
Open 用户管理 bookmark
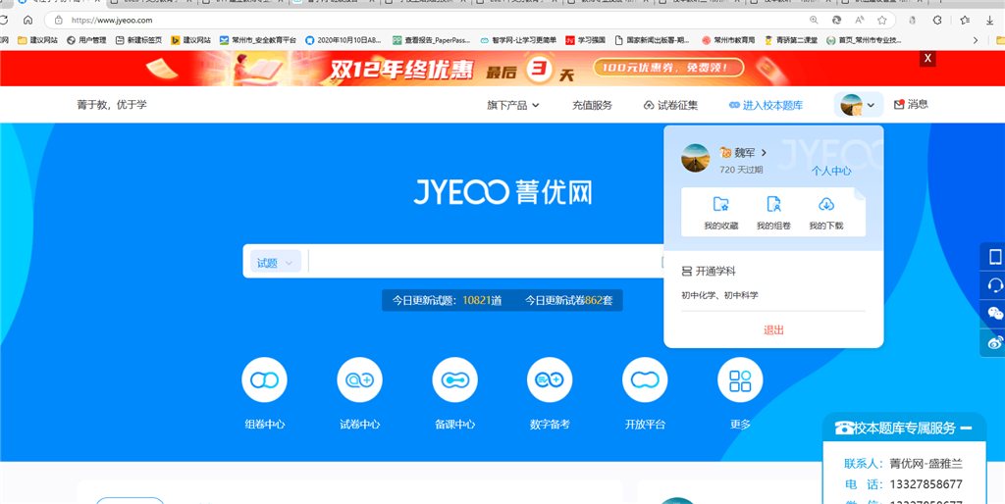86,39
